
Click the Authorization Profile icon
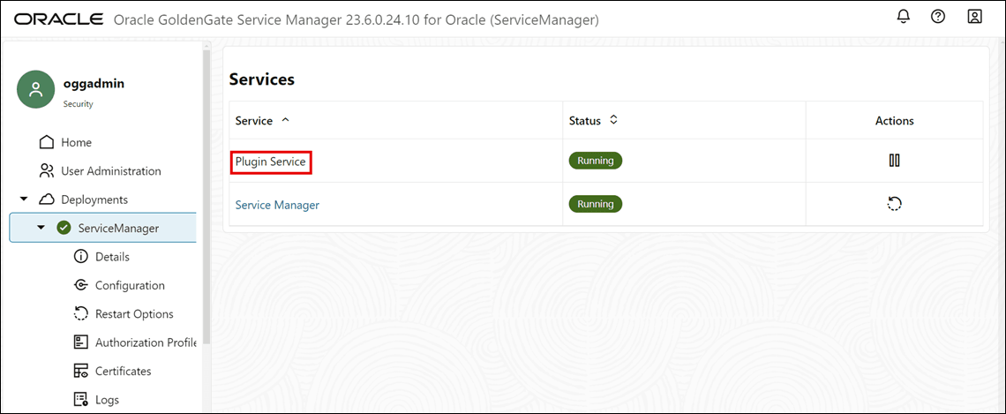[81, 342]
